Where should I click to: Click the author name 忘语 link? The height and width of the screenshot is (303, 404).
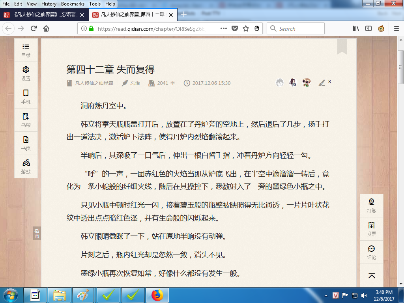pyautogui.click(x=135, y=83)
